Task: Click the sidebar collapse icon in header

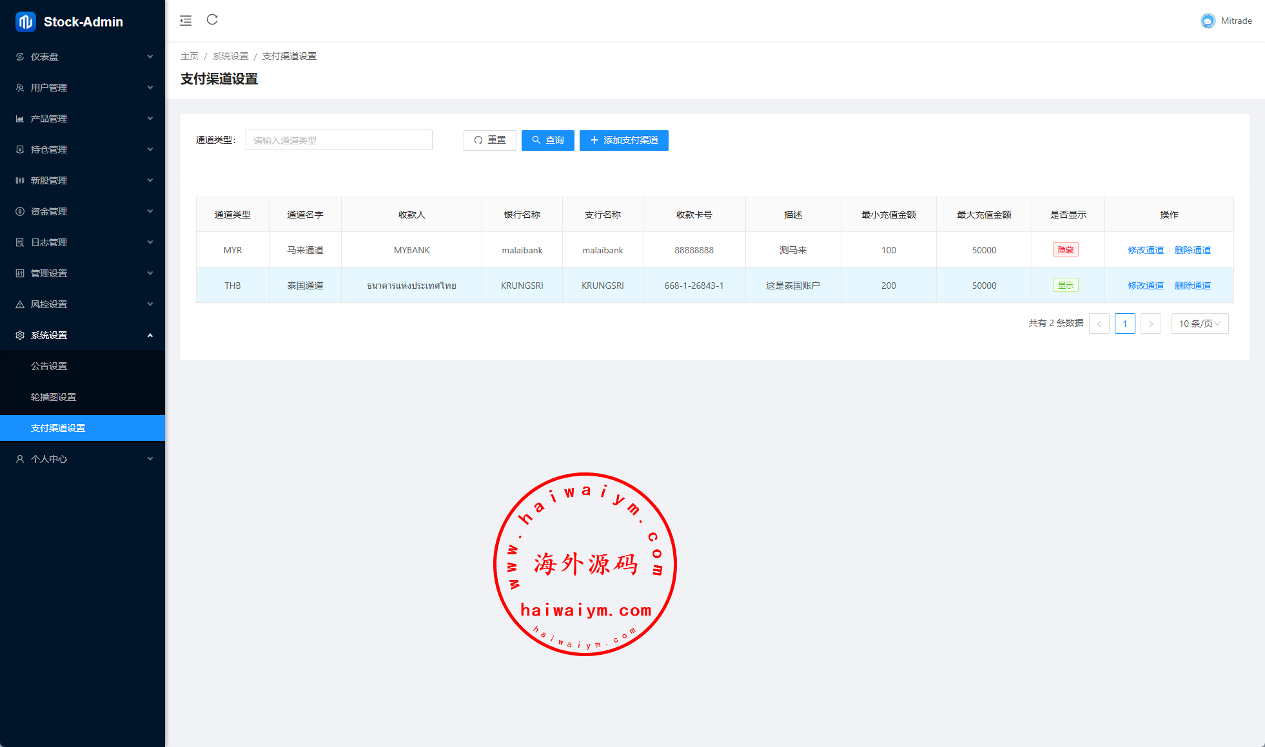Action: (x=186, y=21)
